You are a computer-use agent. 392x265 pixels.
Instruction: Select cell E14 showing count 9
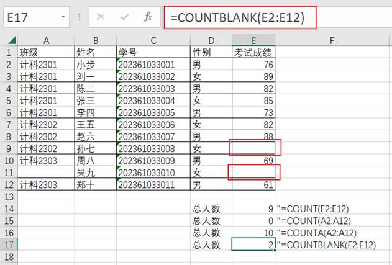pyautogui.click(x=253, y=209)
